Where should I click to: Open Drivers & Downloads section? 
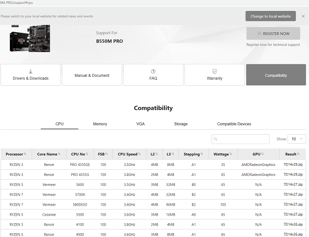(x=30, y=75)
